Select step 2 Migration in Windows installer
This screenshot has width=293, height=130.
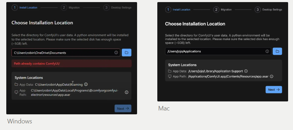(x=70, y=8)
